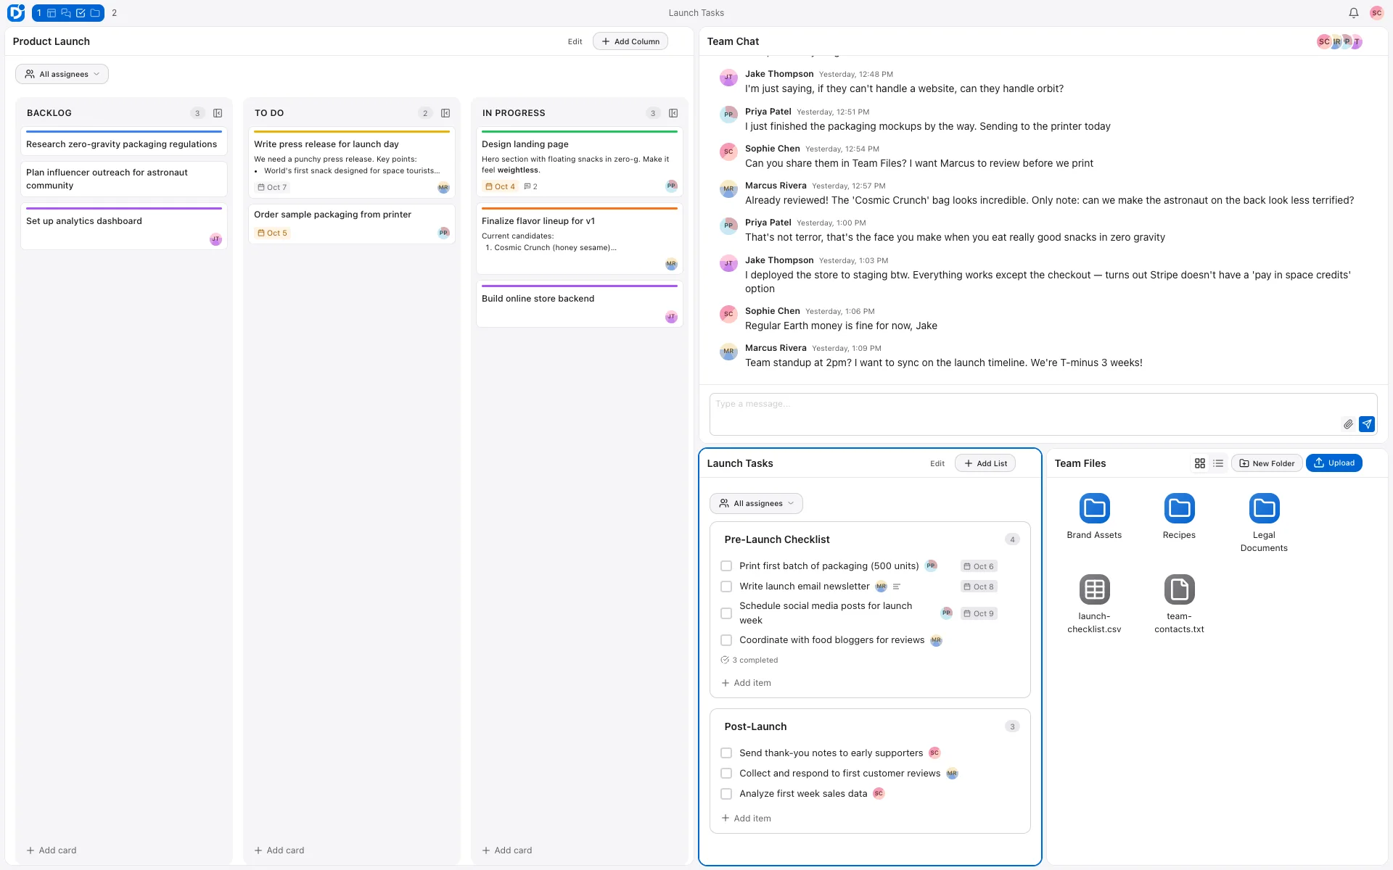
Task: Click Add Column button
Action: [x=630, y=41]
